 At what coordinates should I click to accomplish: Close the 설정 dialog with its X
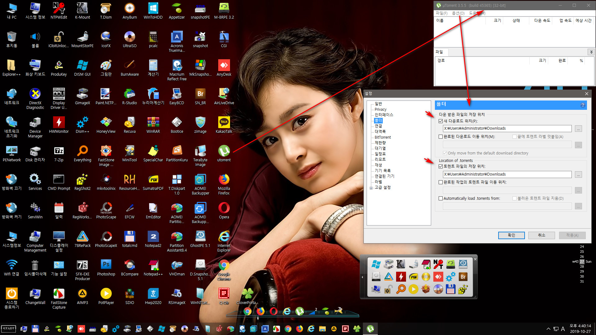coord(586,94)
